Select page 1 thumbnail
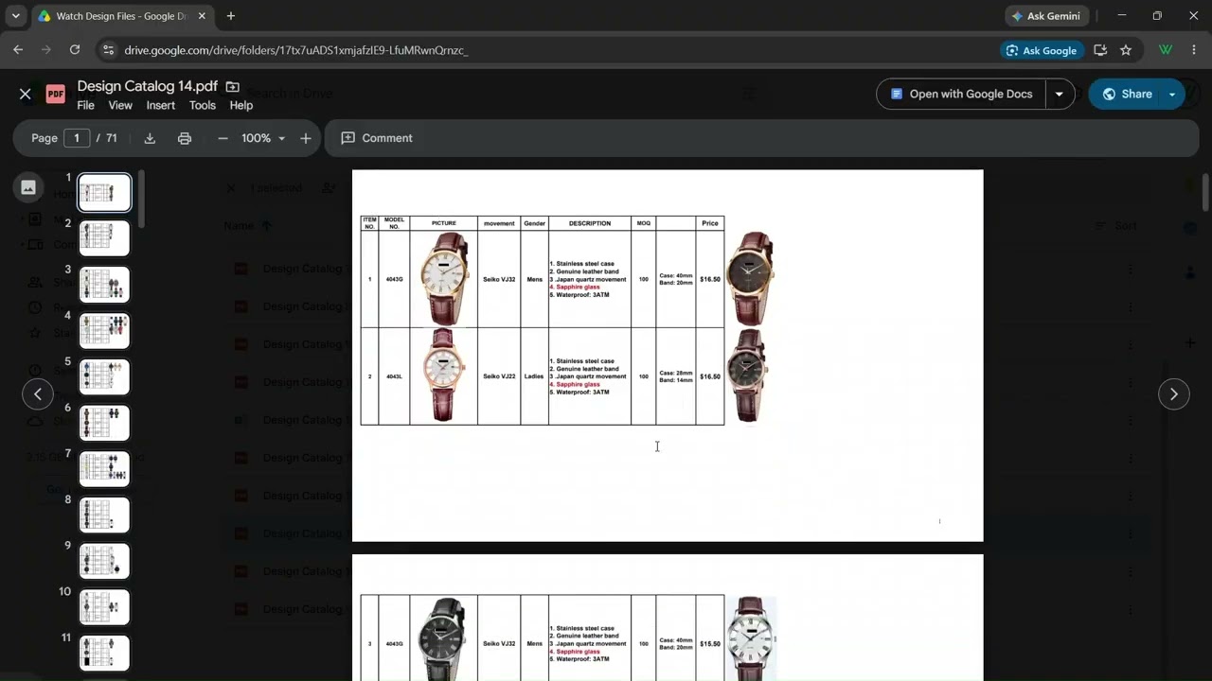The image size is (1212, 681). (x=104, y=193)
